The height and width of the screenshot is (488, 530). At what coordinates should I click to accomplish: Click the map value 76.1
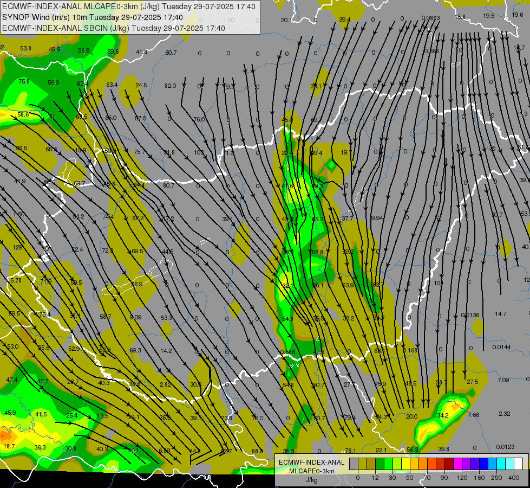350,451
